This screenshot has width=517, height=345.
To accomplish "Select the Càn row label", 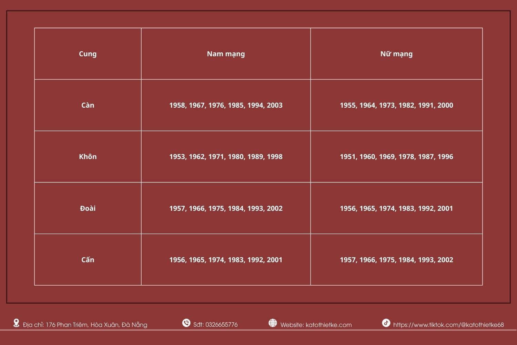I will [88, 105].
